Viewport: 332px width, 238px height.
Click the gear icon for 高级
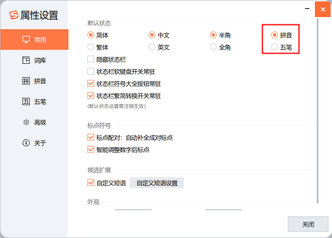(x=26, y=122)
